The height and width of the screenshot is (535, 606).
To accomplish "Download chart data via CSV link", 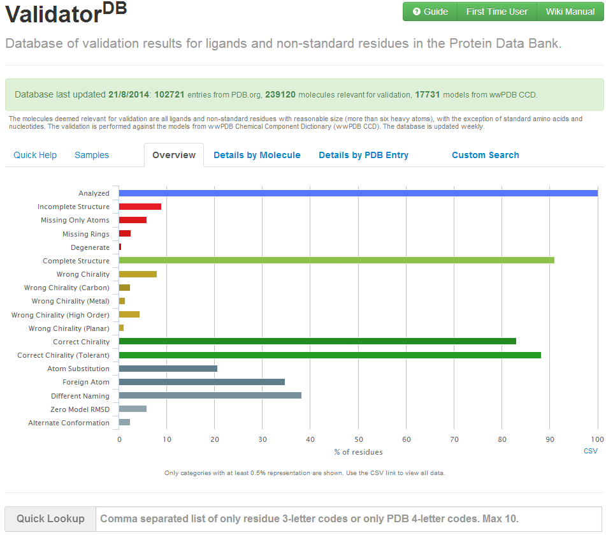I will point(591,451).
